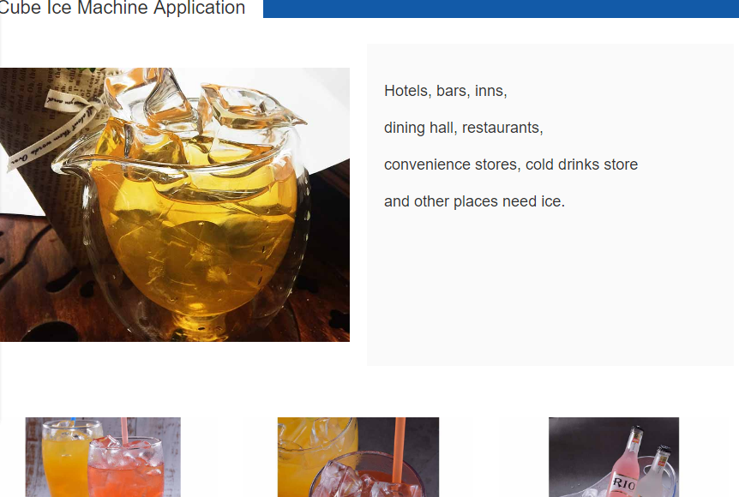Click the 'and other places need ice.' line
The width and height of the screenshot is (739, 497).
click(474, 201)
